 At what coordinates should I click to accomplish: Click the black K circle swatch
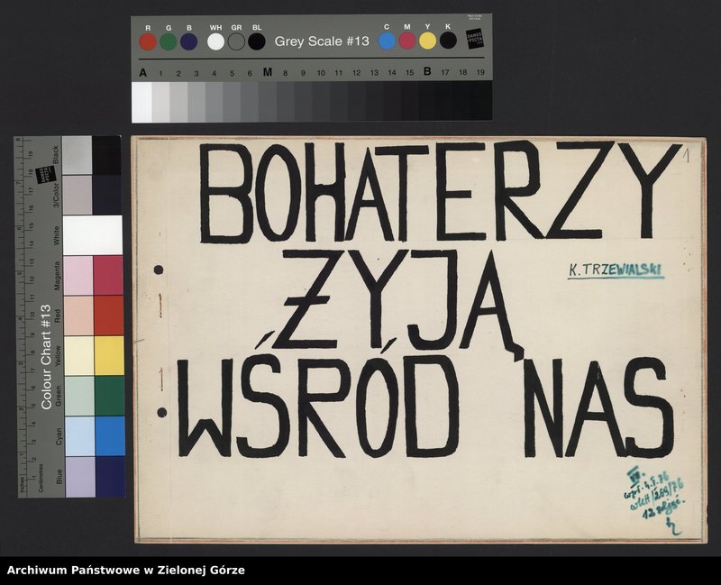[x=448, y=41]
